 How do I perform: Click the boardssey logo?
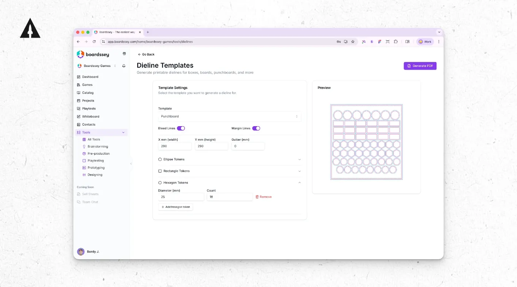(93, 54)
